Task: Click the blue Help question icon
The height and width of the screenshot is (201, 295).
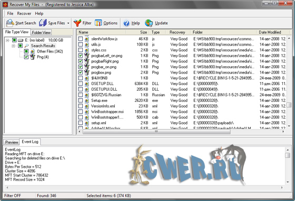Action: (126, 23)
